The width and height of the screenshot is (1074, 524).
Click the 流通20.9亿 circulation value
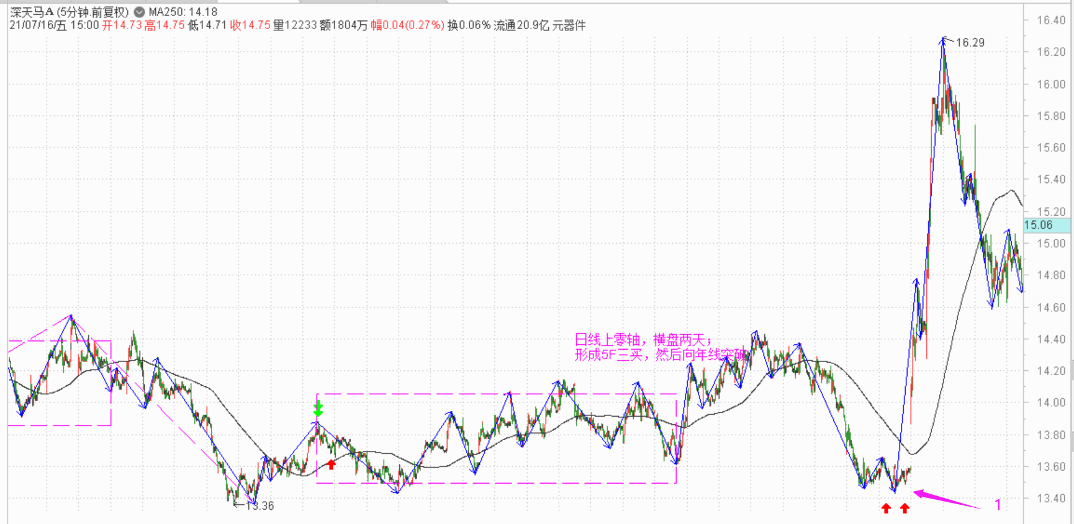pos(521,25)
